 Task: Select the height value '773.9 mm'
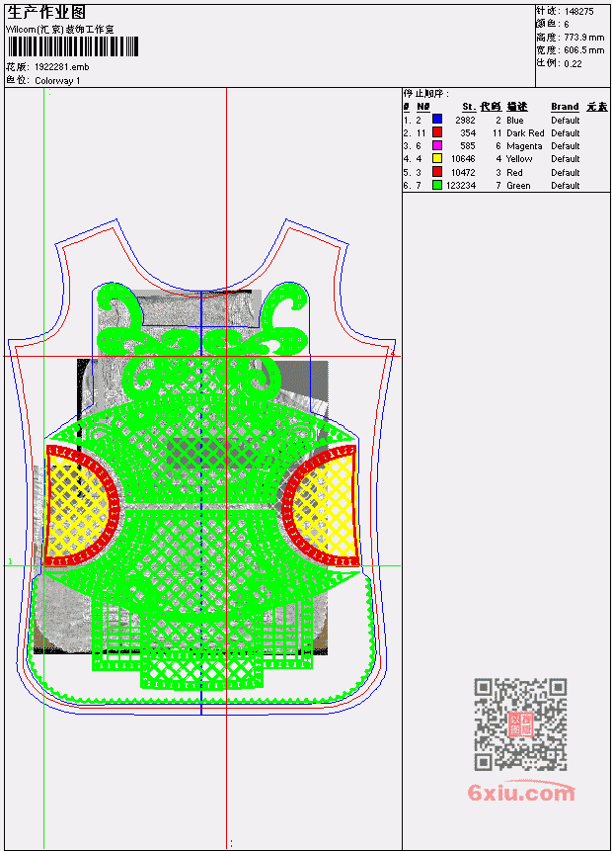[x=584, y=38]
